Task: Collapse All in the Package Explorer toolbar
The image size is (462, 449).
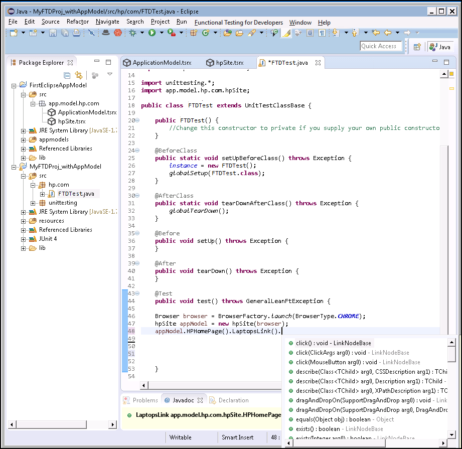Action: coord(67,75)
